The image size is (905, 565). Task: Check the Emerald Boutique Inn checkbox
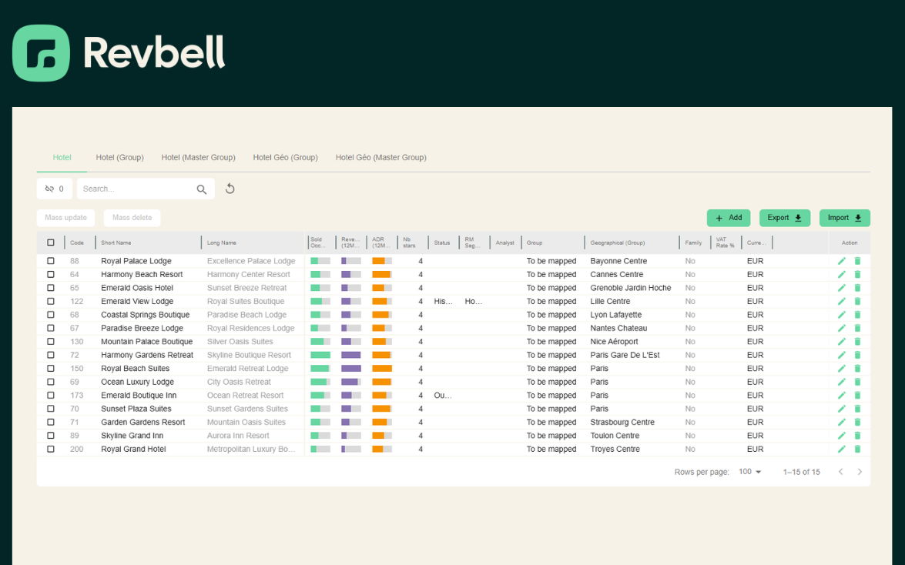(x=51, y=396)
